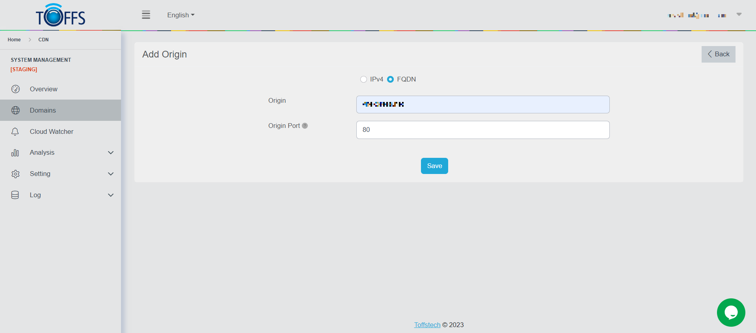This screenshot has height=333, width=756.
Task: Open the green chat support bubble
Action: [731, 313]
